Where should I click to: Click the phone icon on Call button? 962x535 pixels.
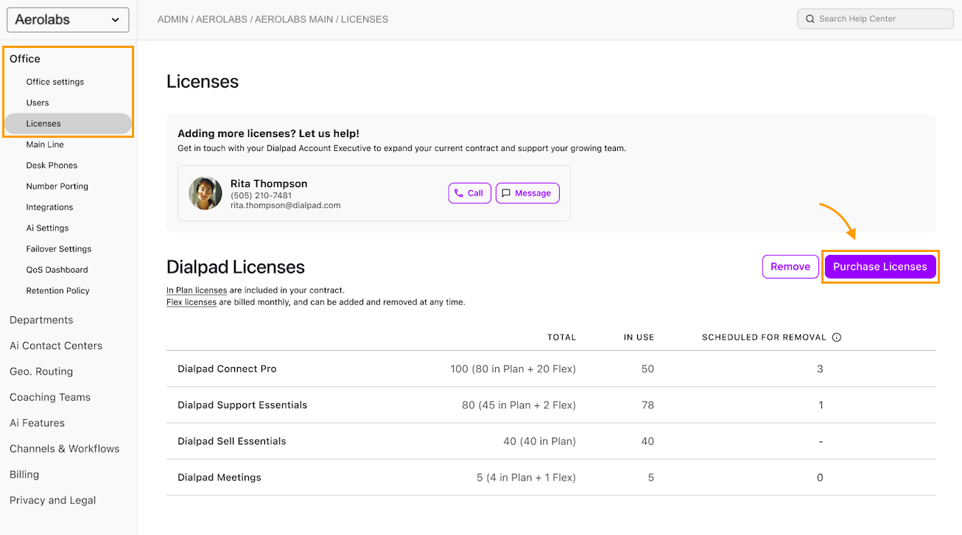[x=459, y=193]
